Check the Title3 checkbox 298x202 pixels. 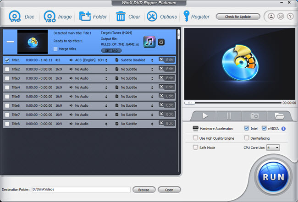[7, 78]
